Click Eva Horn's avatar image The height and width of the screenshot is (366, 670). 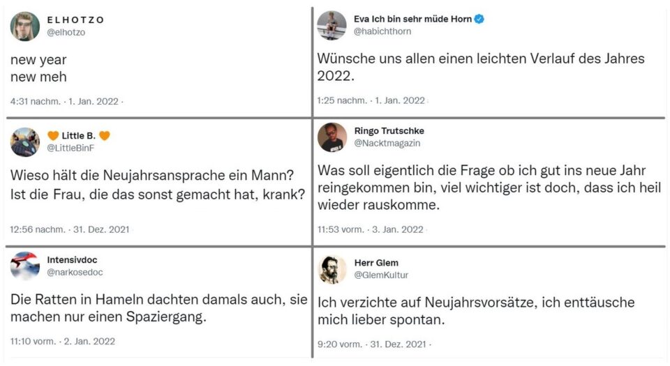point(332,26)
